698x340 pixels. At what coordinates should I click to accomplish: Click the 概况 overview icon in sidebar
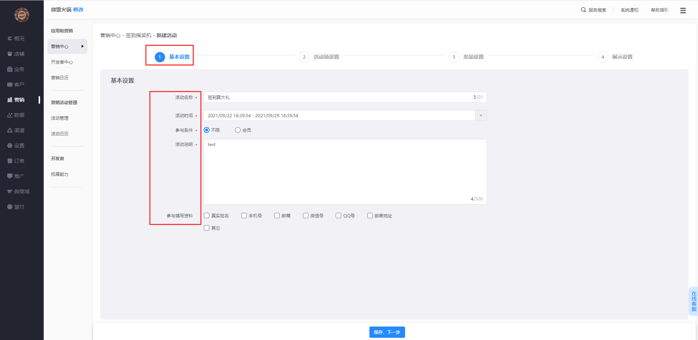[x=10, y=39]
